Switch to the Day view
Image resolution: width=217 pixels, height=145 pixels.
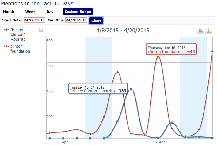[50, 12]
